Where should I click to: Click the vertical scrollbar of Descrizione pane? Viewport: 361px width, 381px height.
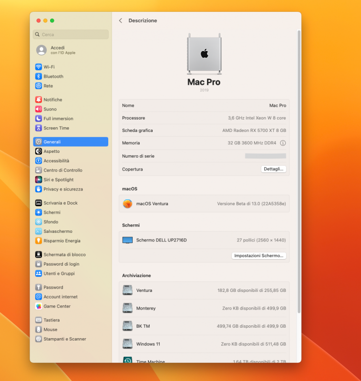point(299,171)
